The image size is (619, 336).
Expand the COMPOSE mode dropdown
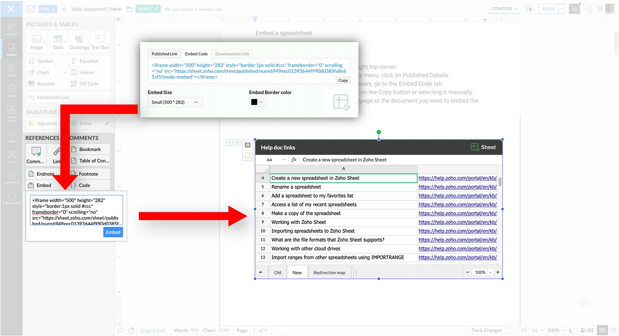click(x=504, y=9)
